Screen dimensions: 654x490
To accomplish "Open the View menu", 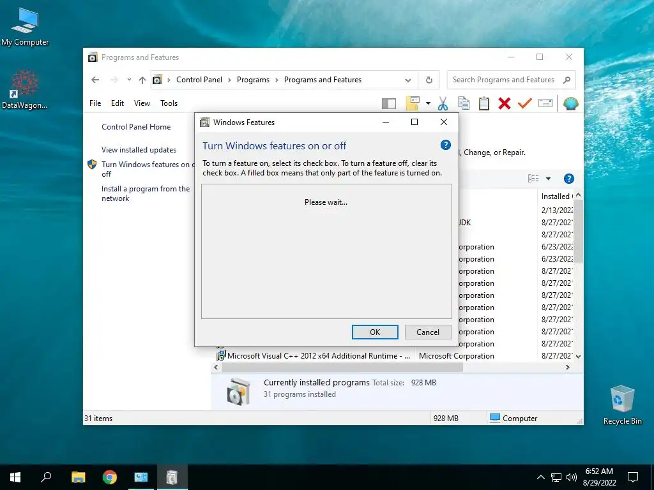I will click(142, 103).
